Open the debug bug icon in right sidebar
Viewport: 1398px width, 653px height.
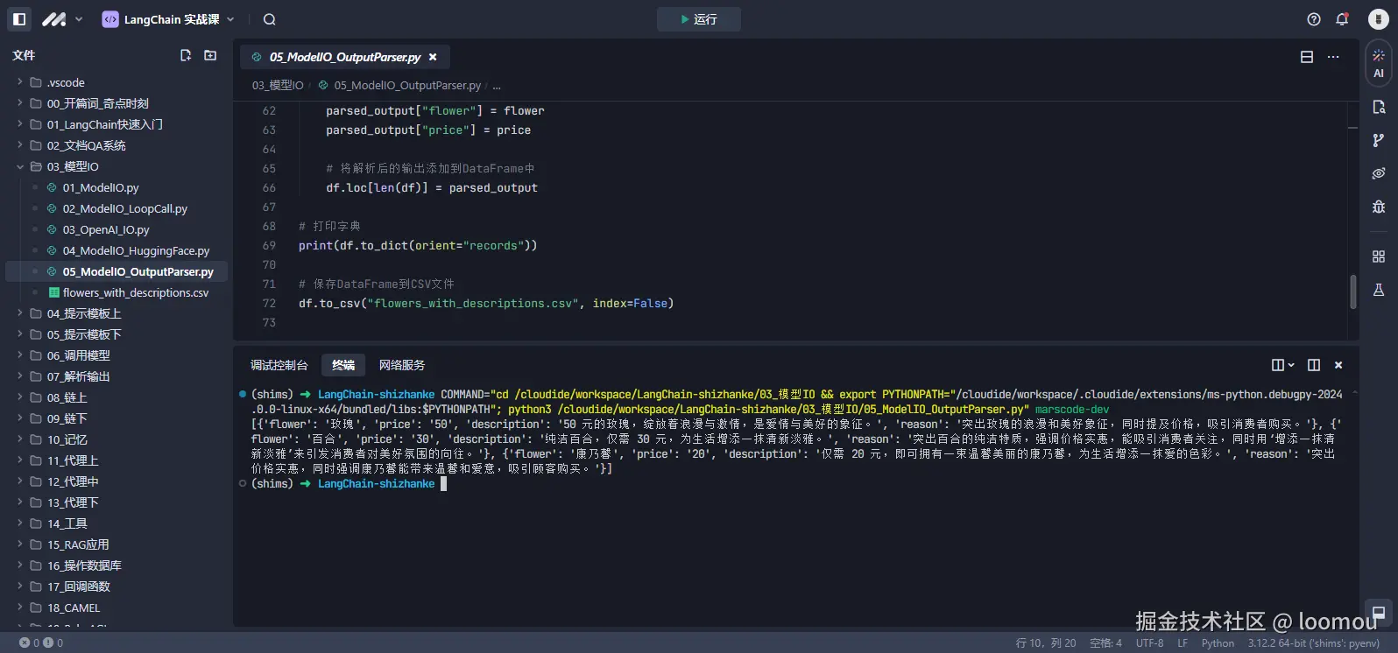click(x=1379, y=207)
